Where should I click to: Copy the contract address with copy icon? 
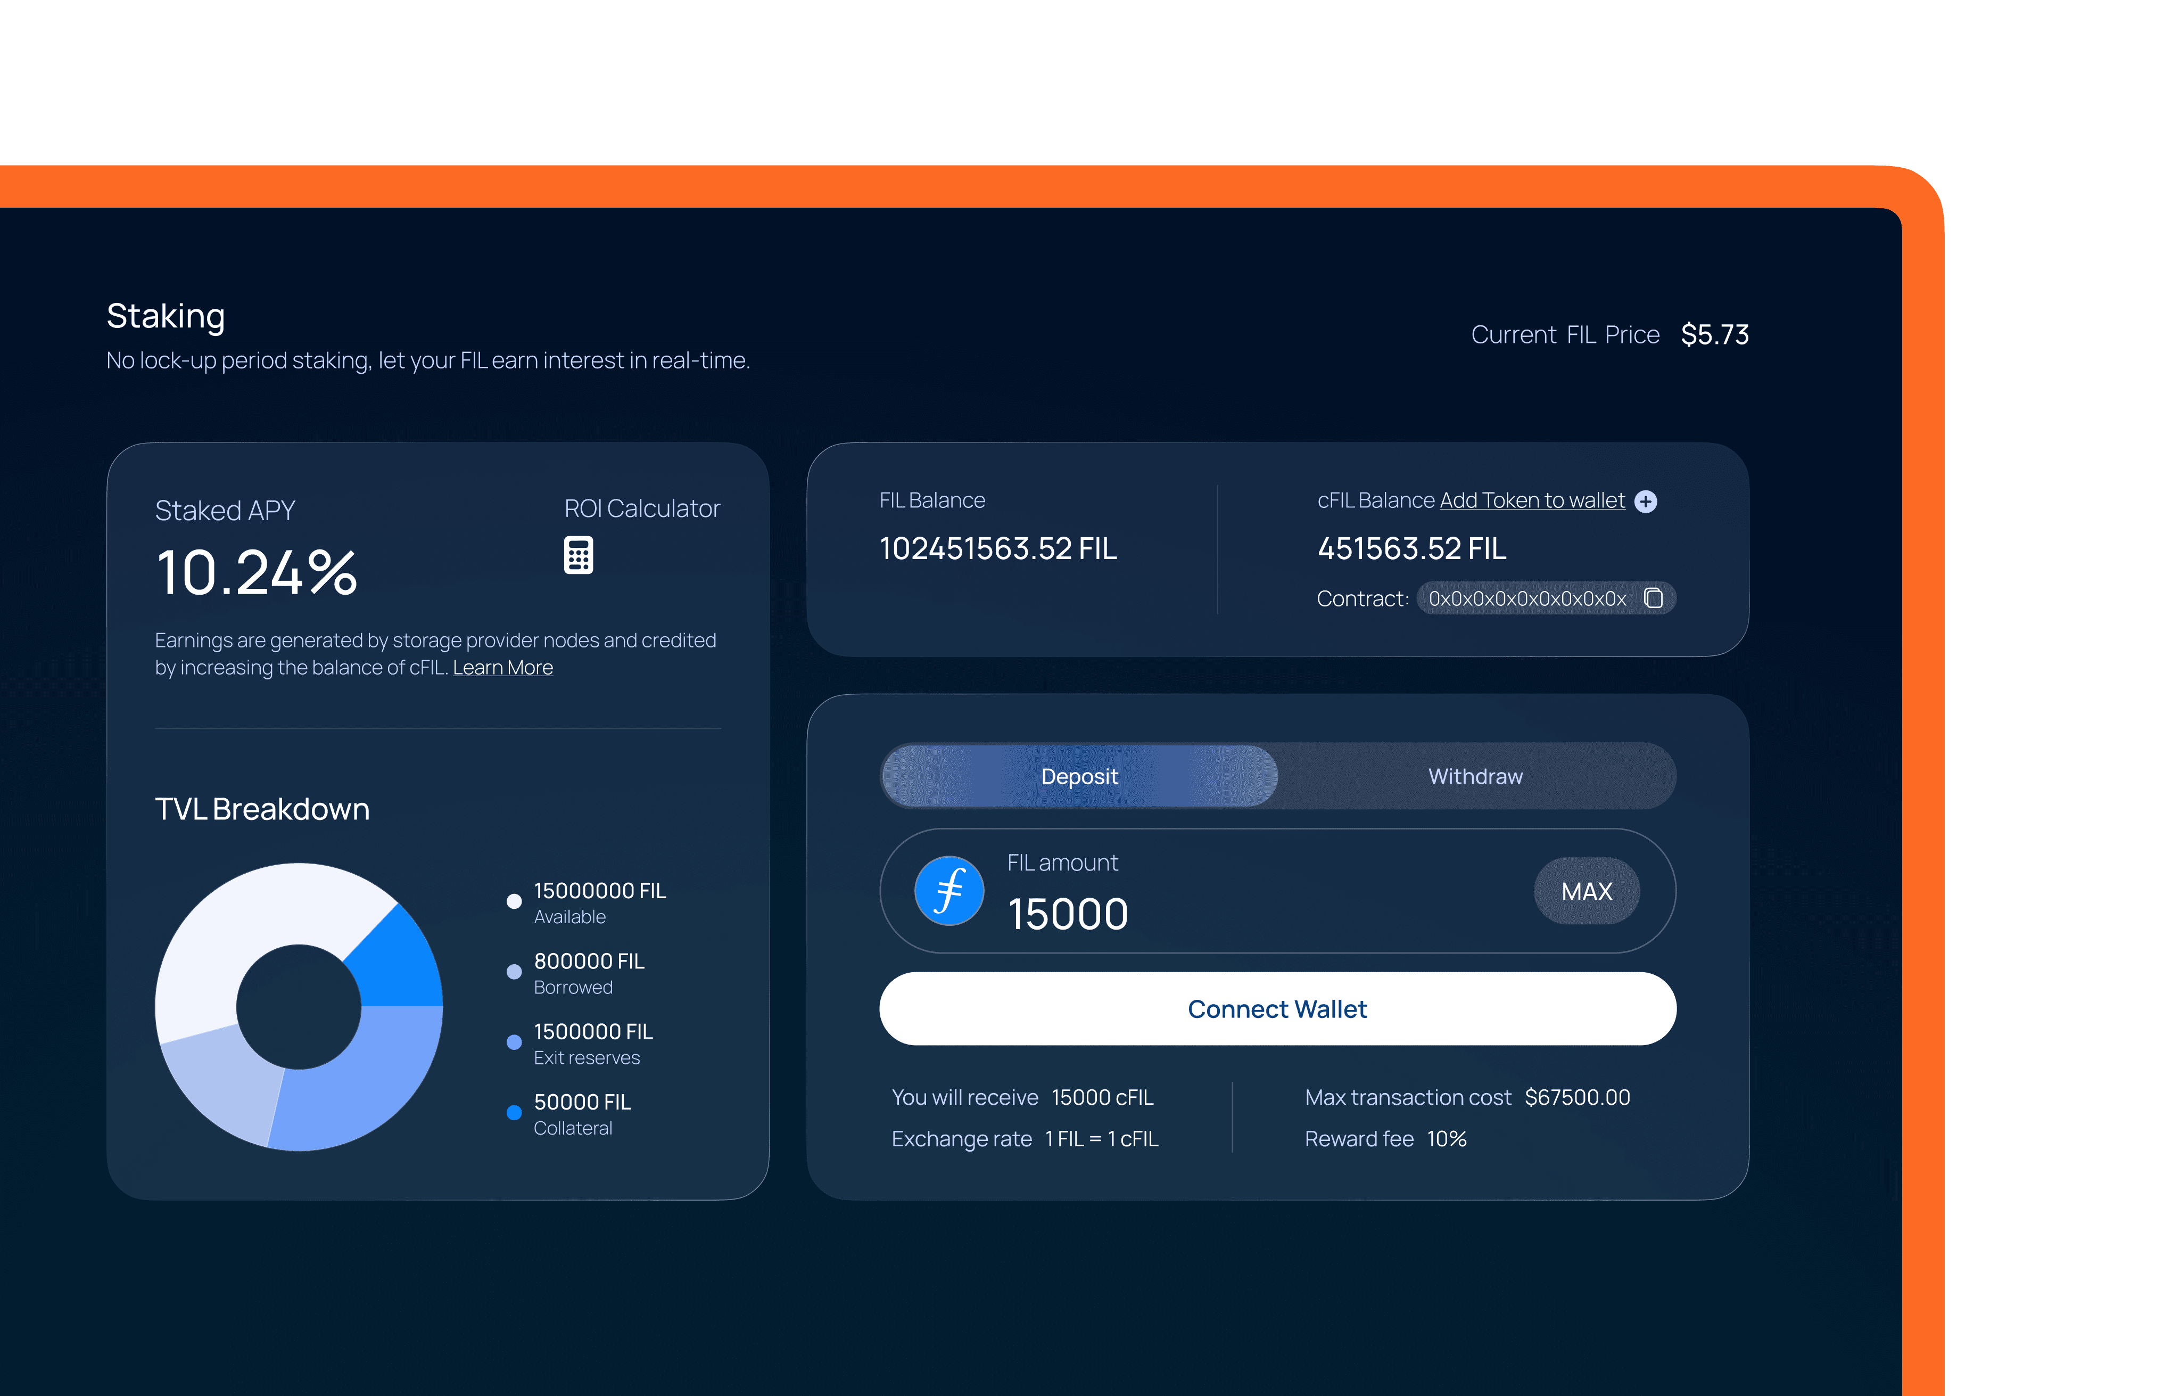pos(1653,598)
